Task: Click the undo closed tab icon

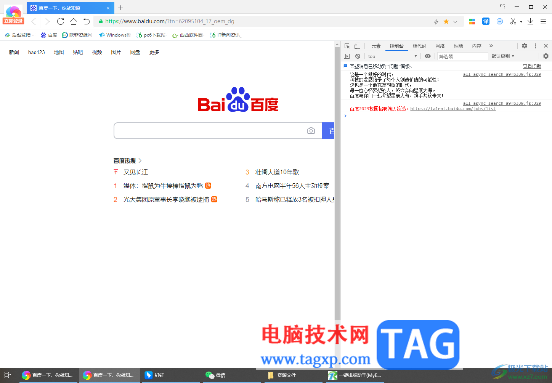Action: point(87,21)
